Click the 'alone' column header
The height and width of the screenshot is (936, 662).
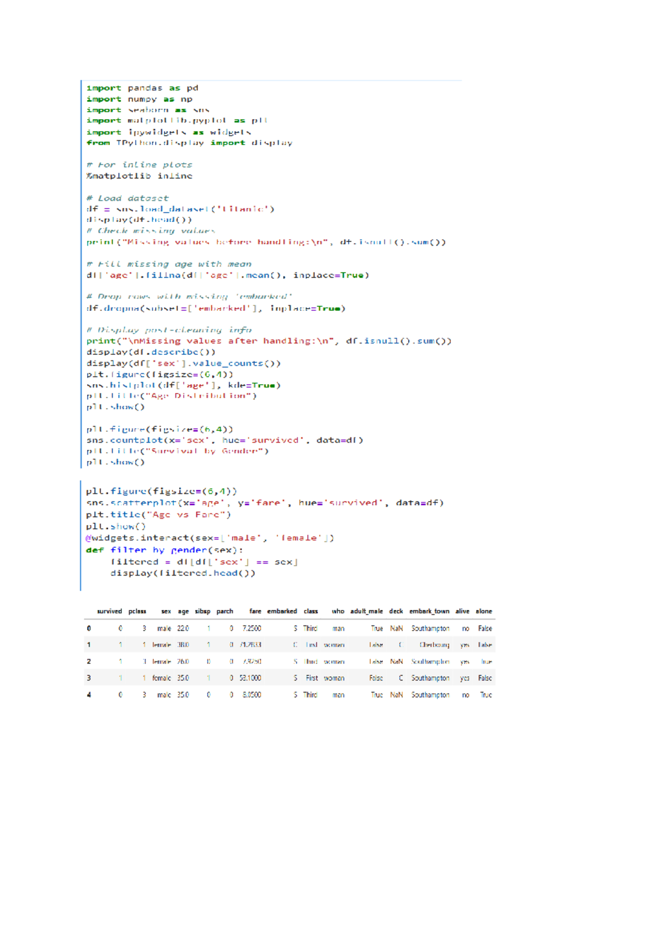point(484,611)
